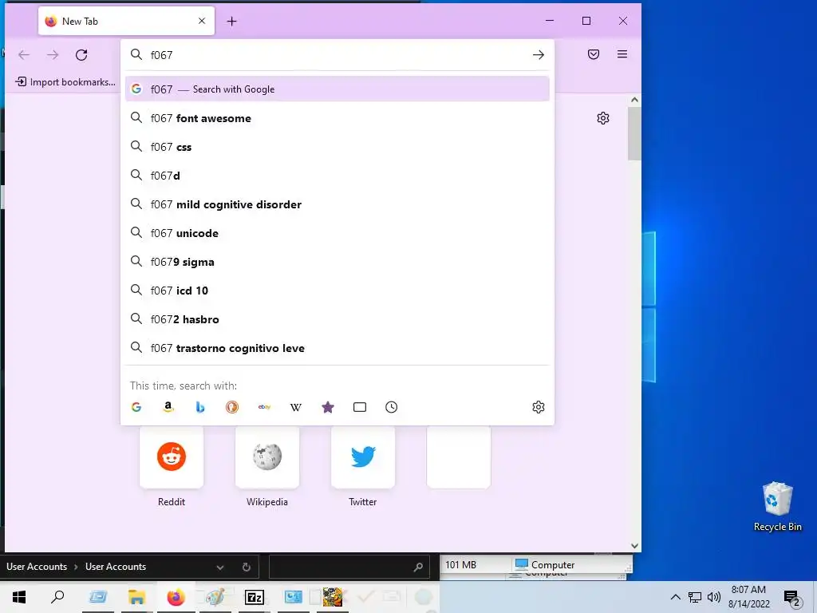
Task: Select 'f067 — Search with Google' suggestion
Action: pyautogui.click(x=337, y=89)
